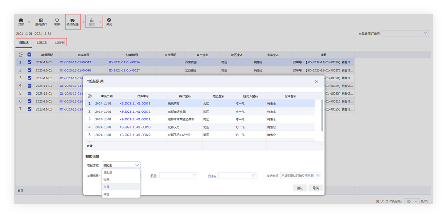Toggle the select-all checkbox in table header
The width and height of the screenshot is (447, 218).
29,55
